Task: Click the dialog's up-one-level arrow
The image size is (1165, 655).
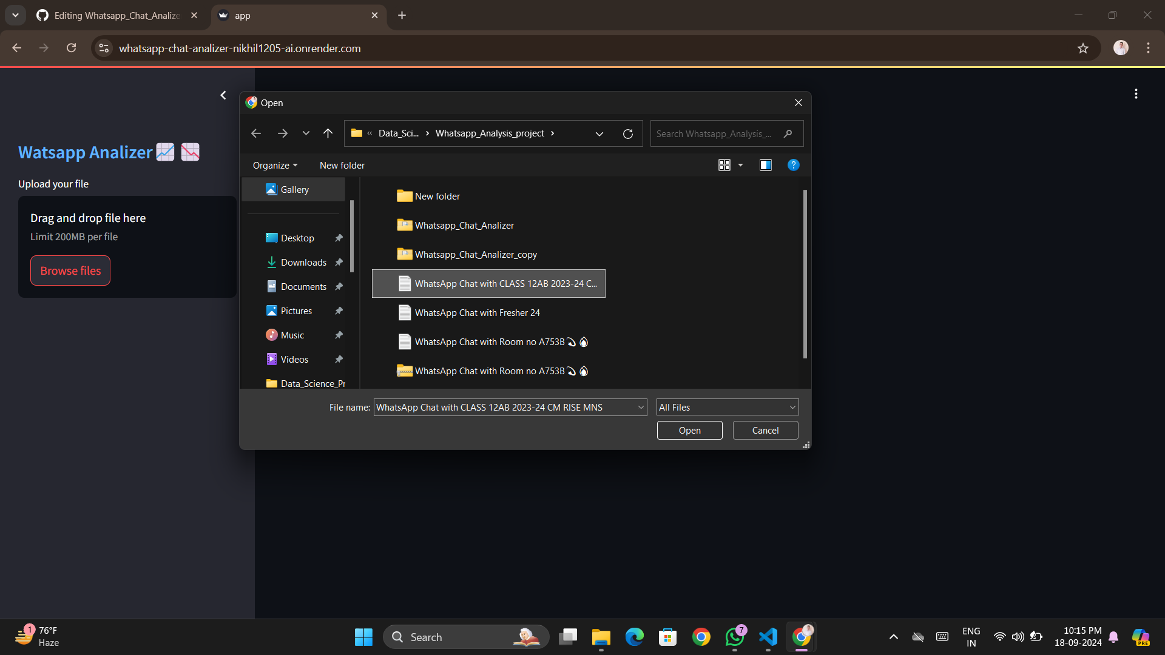Action: pyautogui.click(x=328, y=133)
